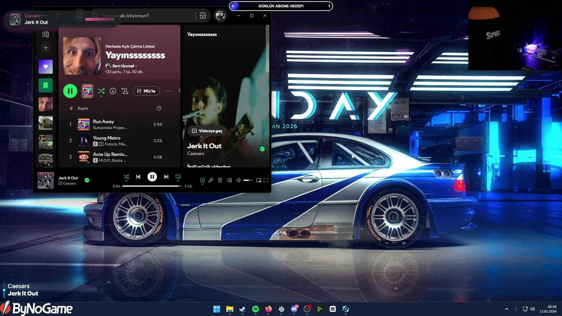Adjust the Spotify volume slider
Screen dimensions: 562x316
(x=248, y=180)
